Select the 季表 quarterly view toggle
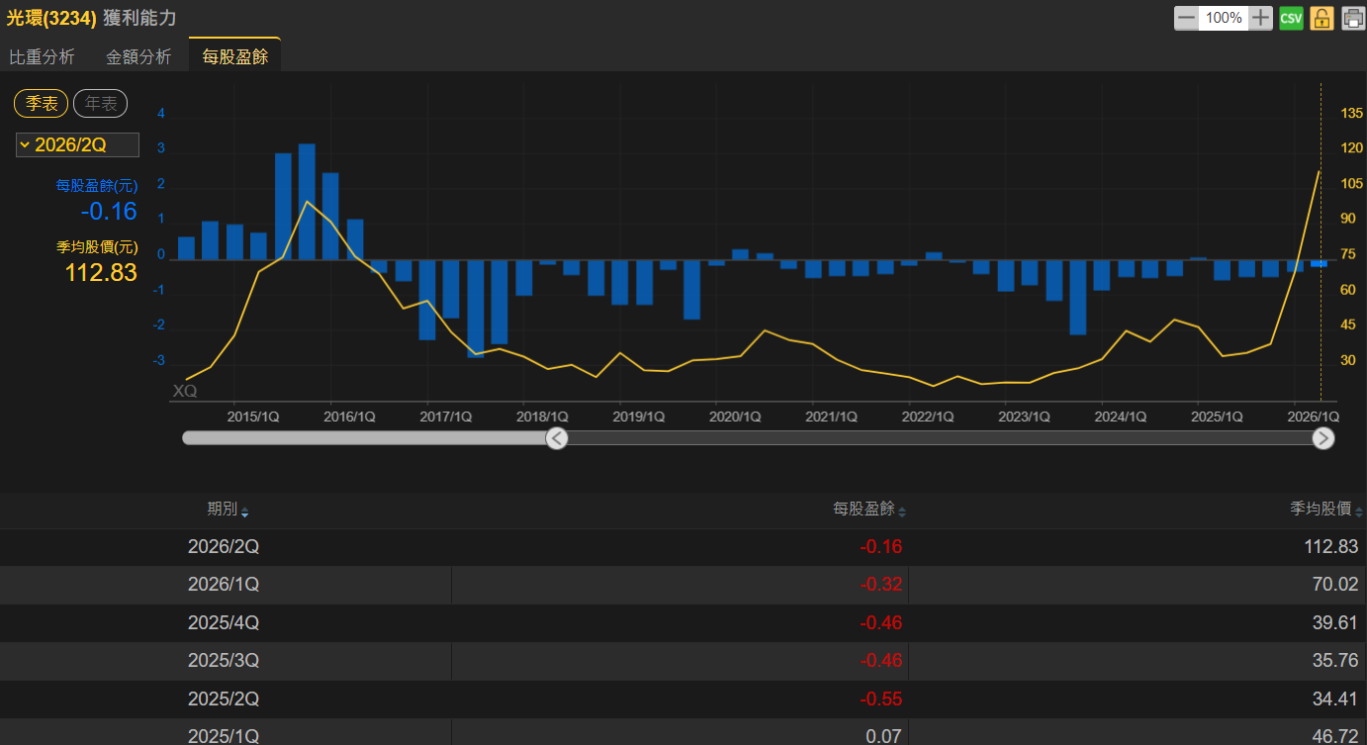 [x=41, y=103]
